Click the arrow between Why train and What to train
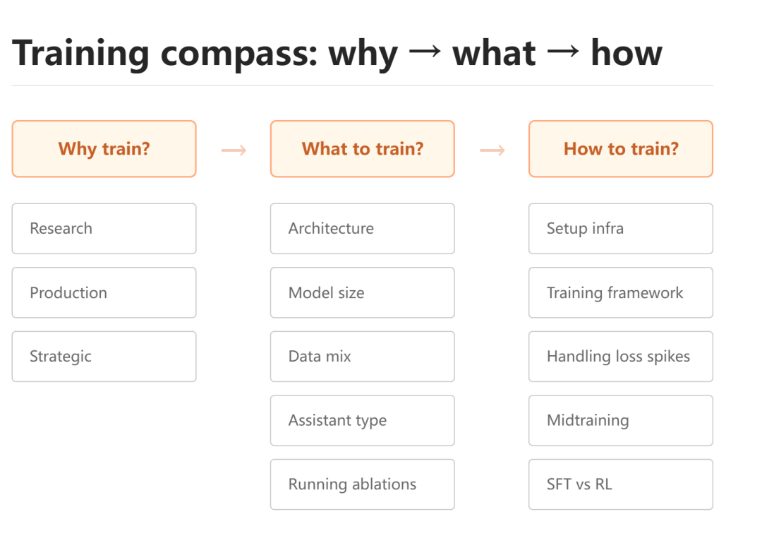The image size is (762, 536). tap(234, 150)
